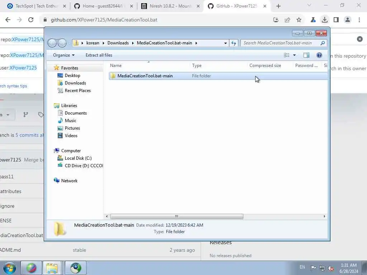Click Extract all files
Image resolution: width=367 pixels, height=275 pixels.
(99, 55)
